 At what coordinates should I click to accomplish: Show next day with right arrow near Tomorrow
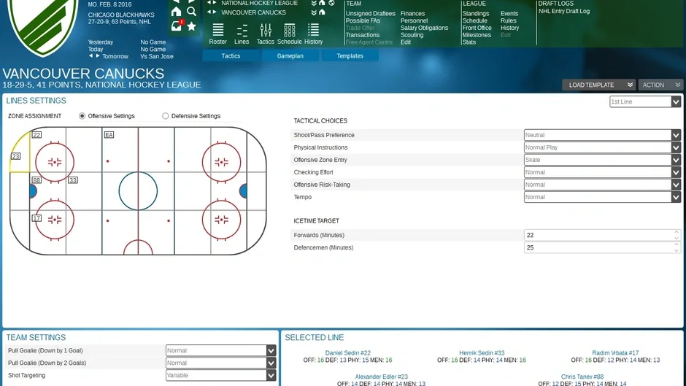point(98,56)
